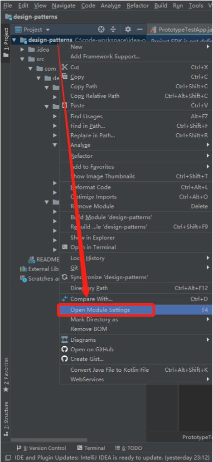Click the horizontal scrollbar of Project panel

[49, 440]
